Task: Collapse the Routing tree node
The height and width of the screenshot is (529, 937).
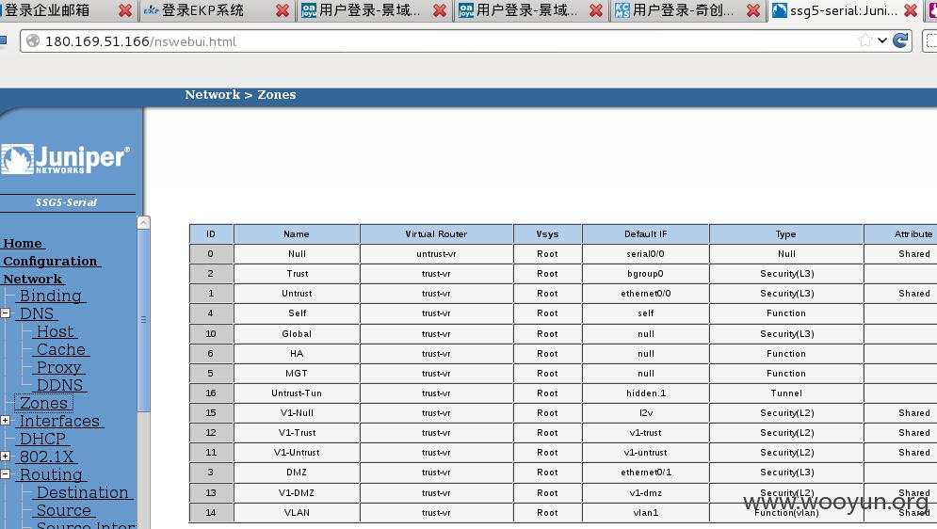Action: [x=6, y=474]
